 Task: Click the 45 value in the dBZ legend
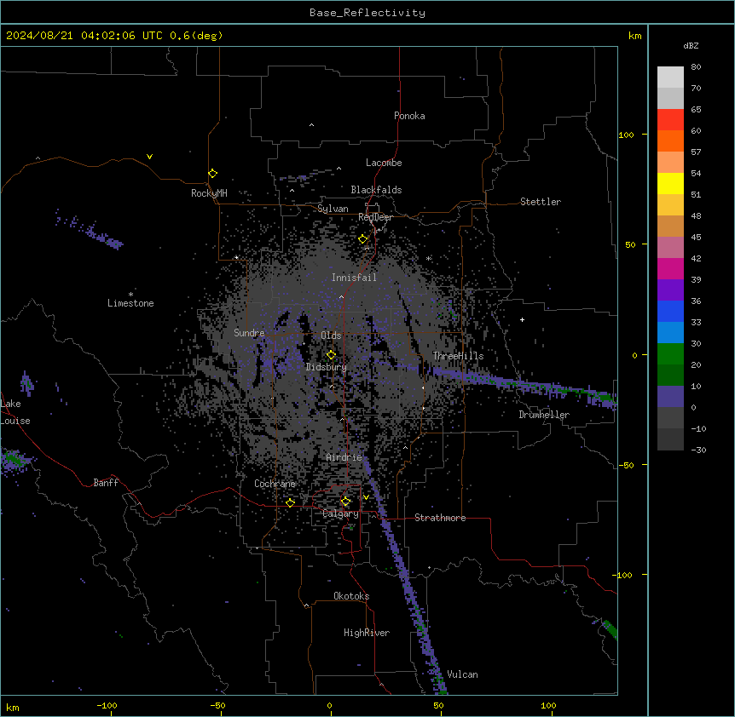click(696, 237)
